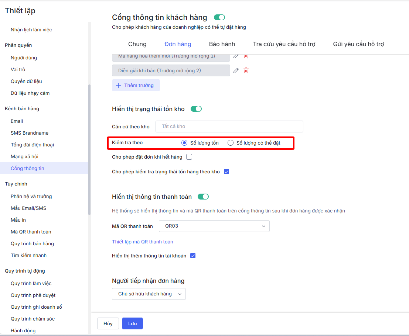Open the Căn cứ theo kho selector
This screenshot has height=336, width=409.
pos(229,127)
